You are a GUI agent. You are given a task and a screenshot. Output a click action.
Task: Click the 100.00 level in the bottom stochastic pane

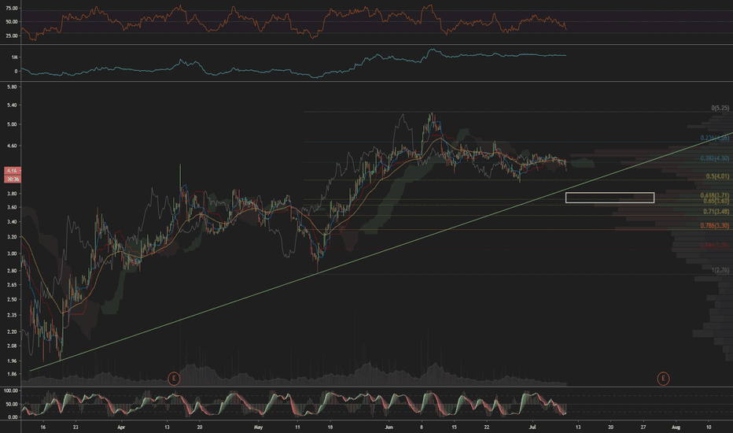pyautogui.click(x=11, y=390)
